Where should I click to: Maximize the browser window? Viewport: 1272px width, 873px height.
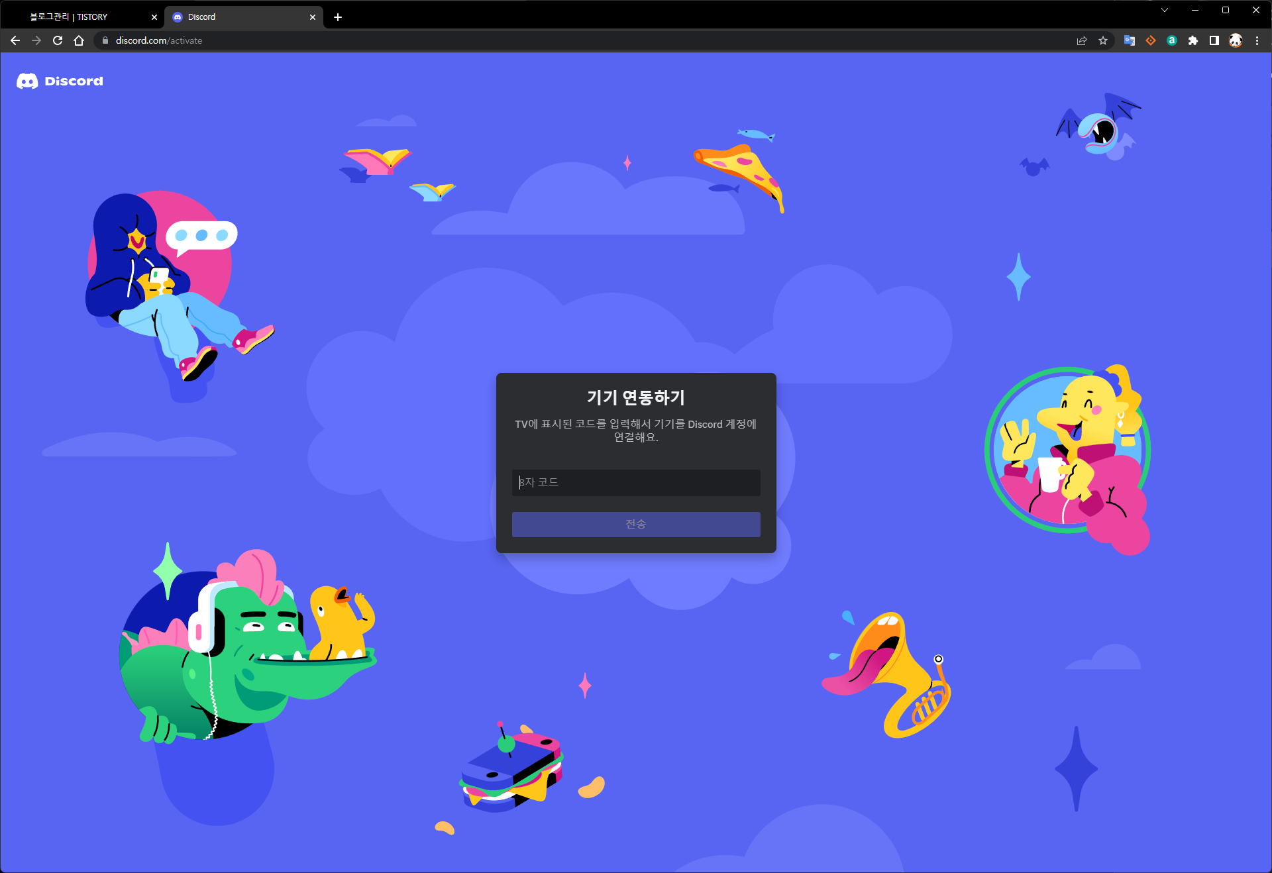1226,10
